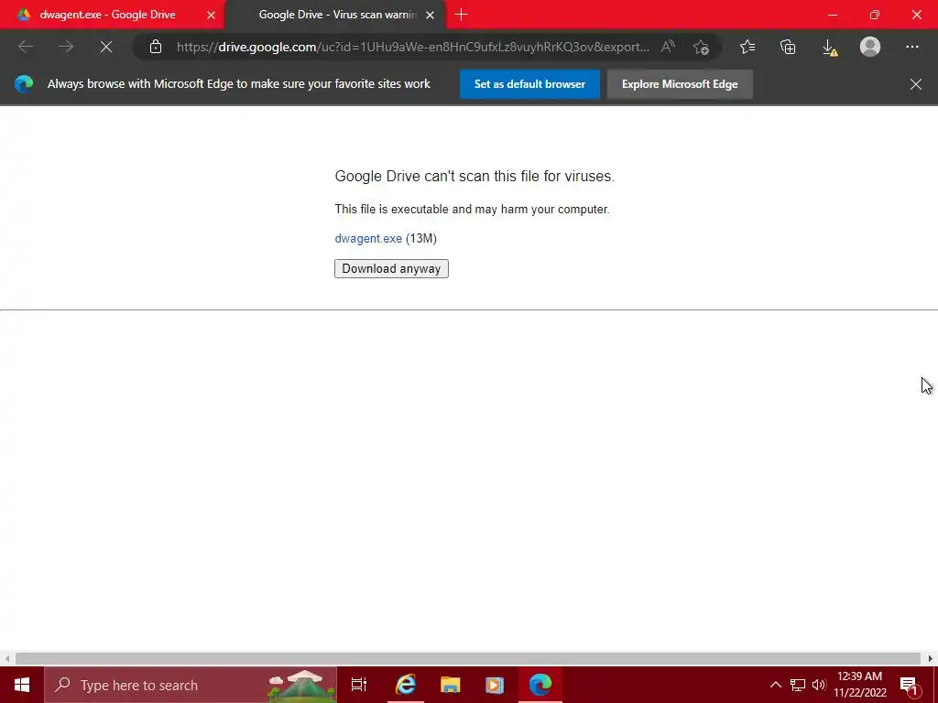The height and width of the screenshot is (703, 938).
Task: Open Read aloud in the address bar
Action: (x=668, y=47)
